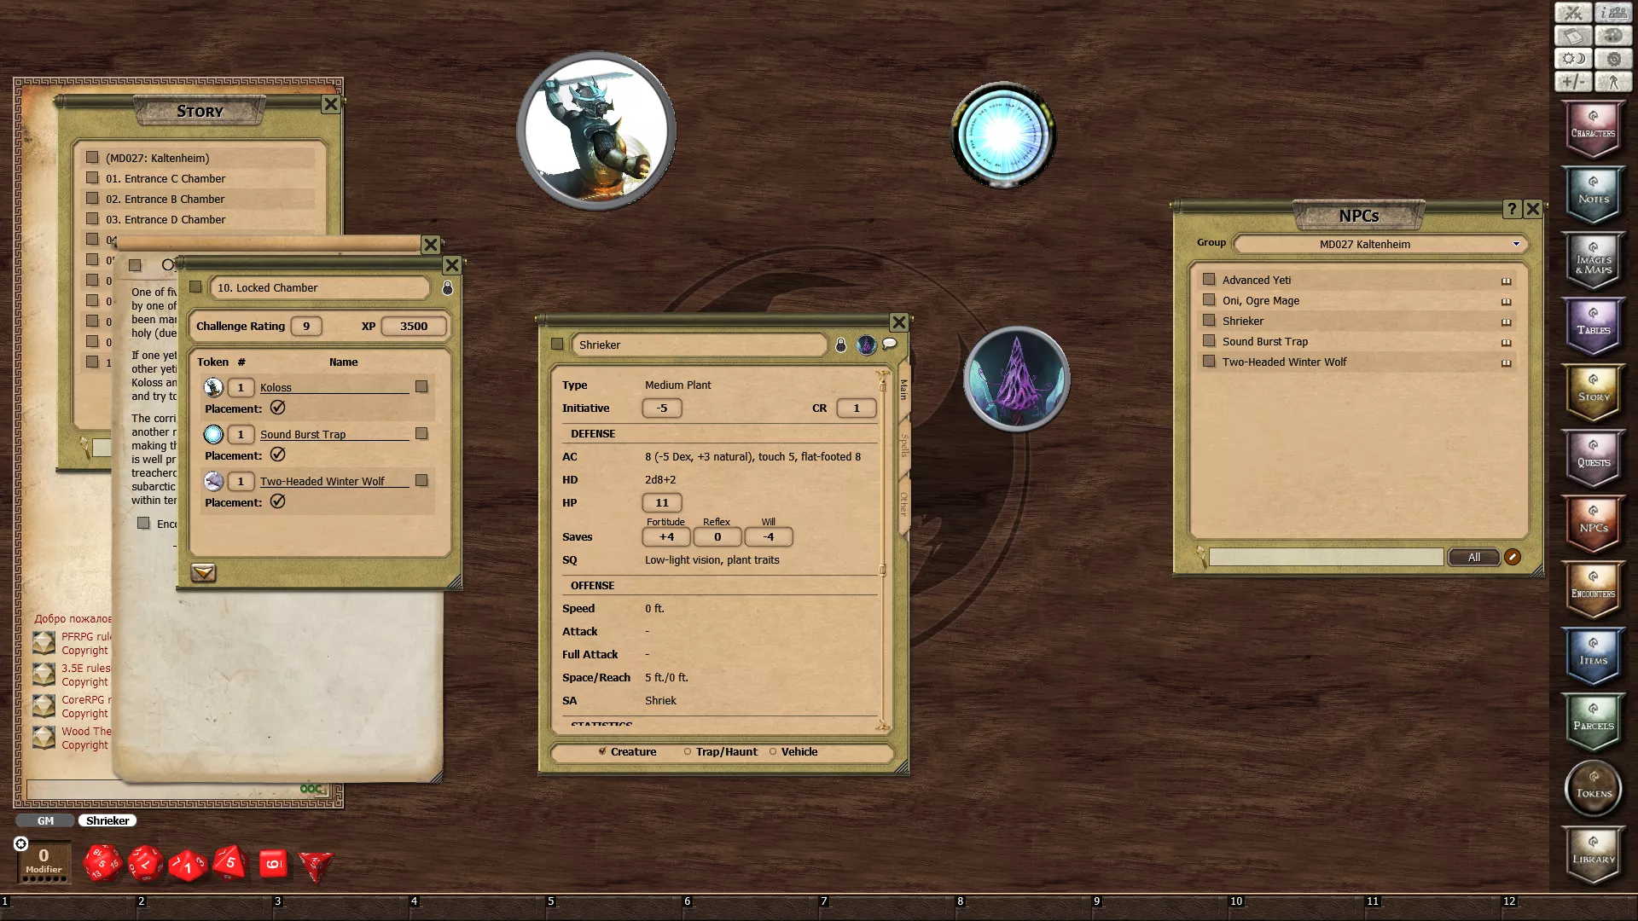This screenshot has width=1638, height=921.
Task: Switch to Spells tab on Shrieker sheet
Action: coord(903,445)
